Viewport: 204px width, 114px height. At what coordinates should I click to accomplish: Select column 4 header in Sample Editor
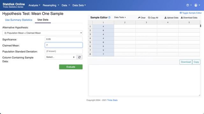[168, 22]
